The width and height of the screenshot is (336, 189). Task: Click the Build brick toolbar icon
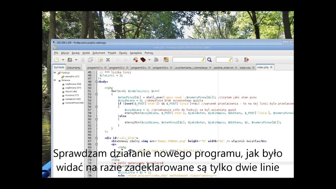point(143,60)
